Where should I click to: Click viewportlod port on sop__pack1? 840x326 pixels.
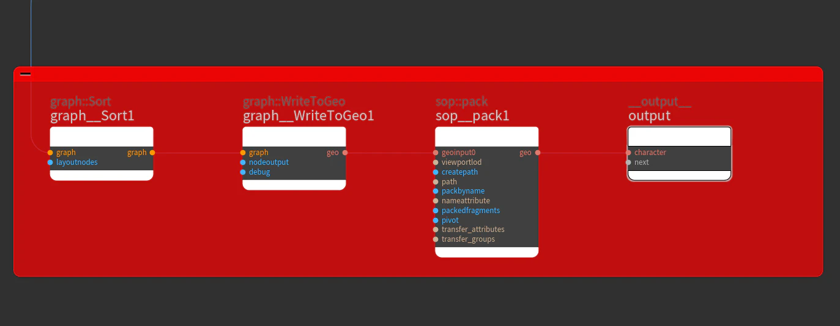tap(436, 162)
